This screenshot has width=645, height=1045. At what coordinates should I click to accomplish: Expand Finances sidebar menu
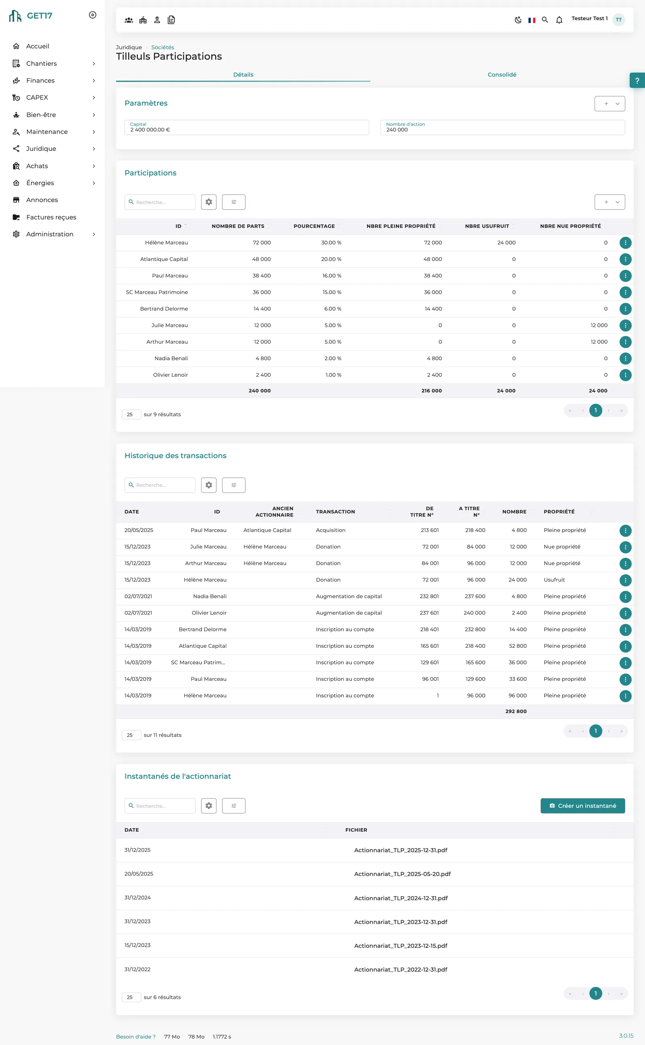click(52, 81)
